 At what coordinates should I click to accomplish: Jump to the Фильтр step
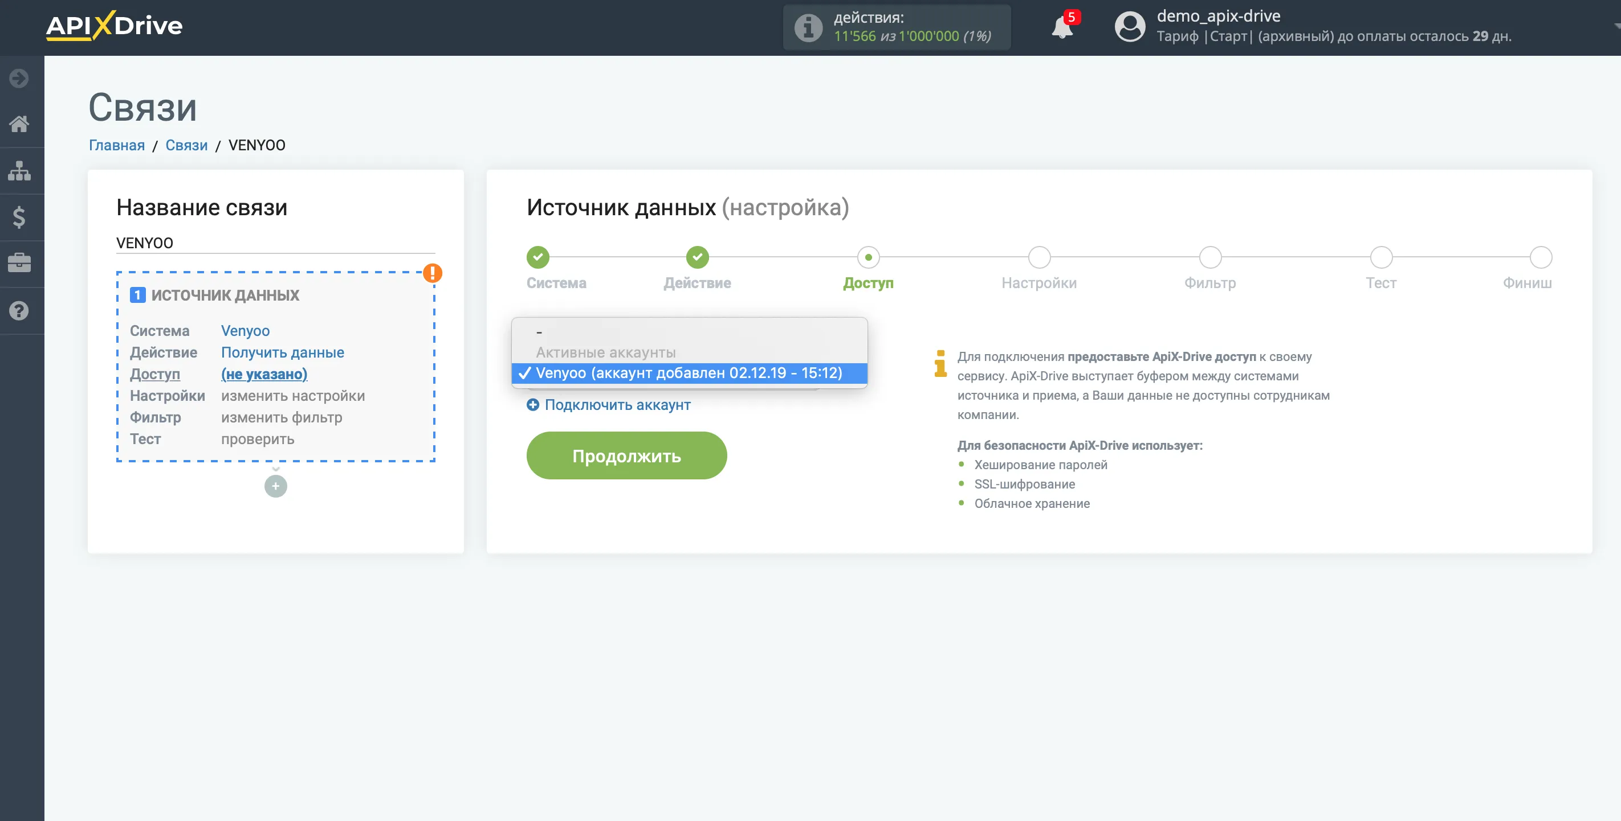coord(1211,256)
